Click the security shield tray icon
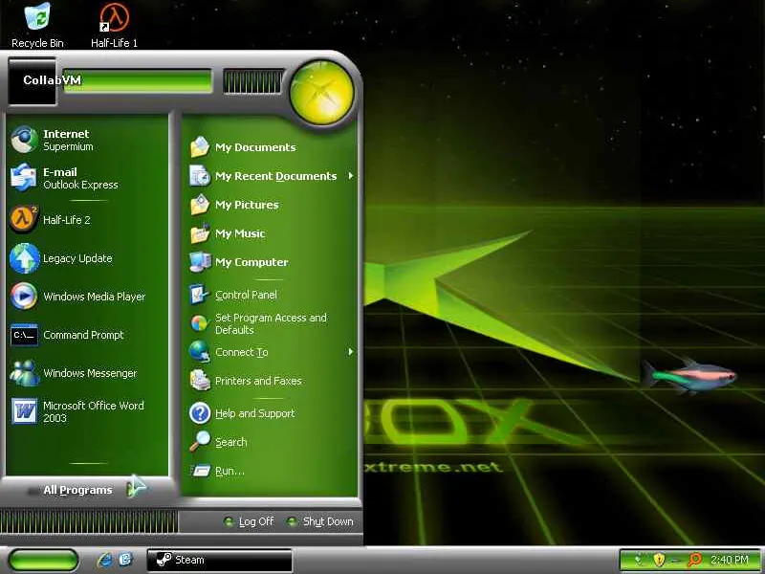The image size is (765, 574). (x=659, y=560)
